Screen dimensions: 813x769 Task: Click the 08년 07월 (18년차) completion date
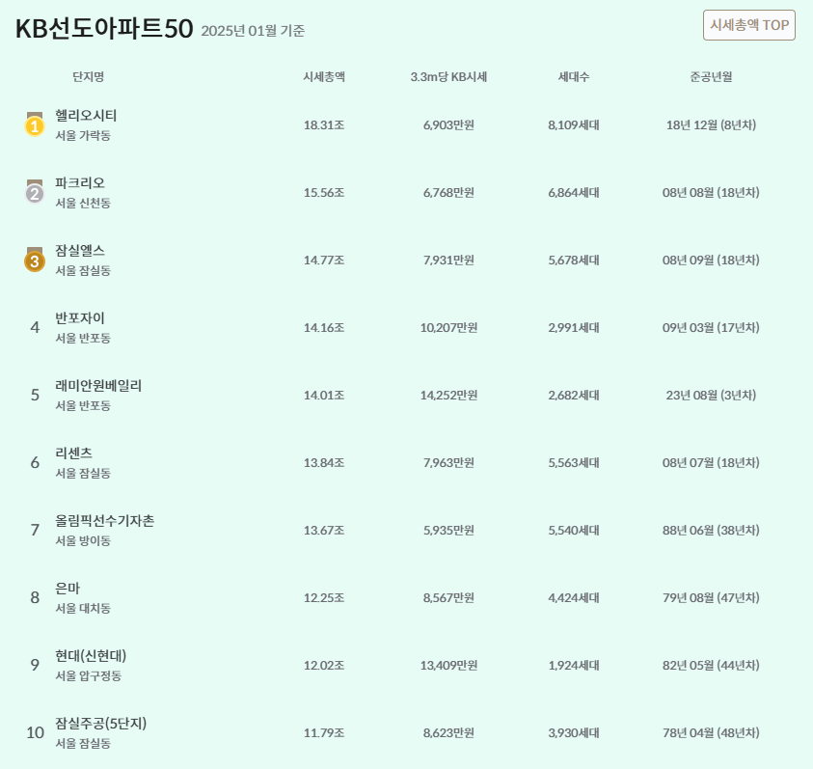point(711,462)
